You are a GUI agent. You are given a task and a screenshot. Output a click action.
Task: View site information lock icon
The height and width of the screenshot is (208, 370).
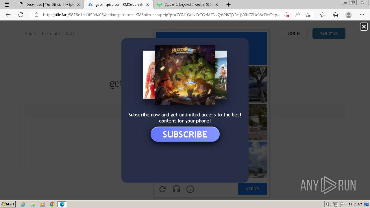[36, 15]
